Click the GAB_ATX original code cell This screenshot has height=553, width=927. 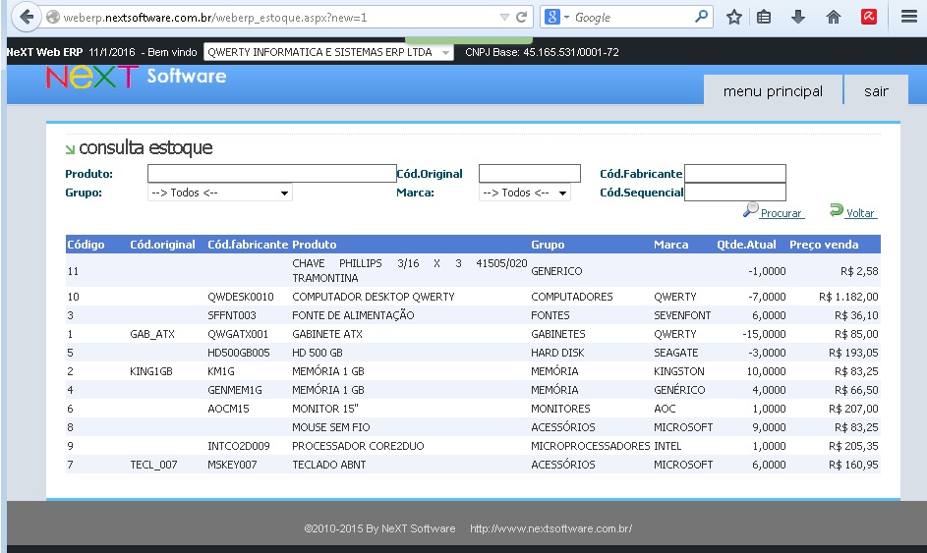point(152,334)
